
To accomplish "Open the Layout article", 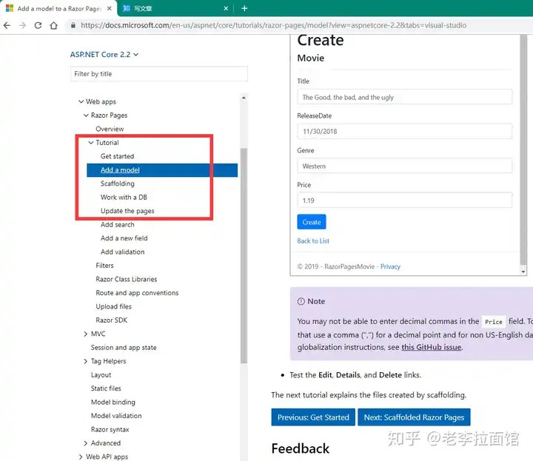I will 101,374.
